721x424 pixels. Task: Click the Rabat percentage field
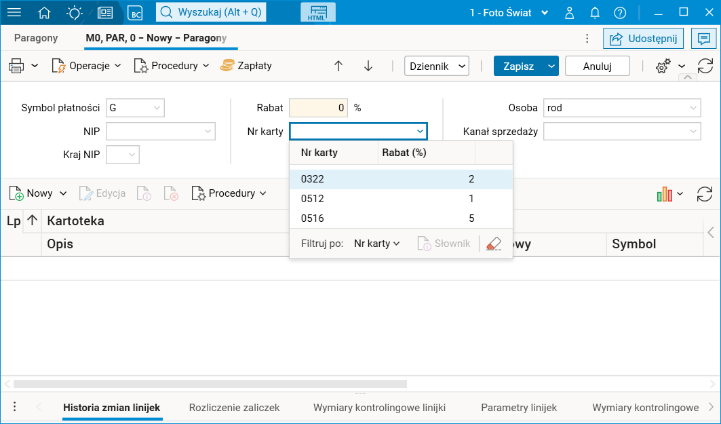click(x=318, y=108)
